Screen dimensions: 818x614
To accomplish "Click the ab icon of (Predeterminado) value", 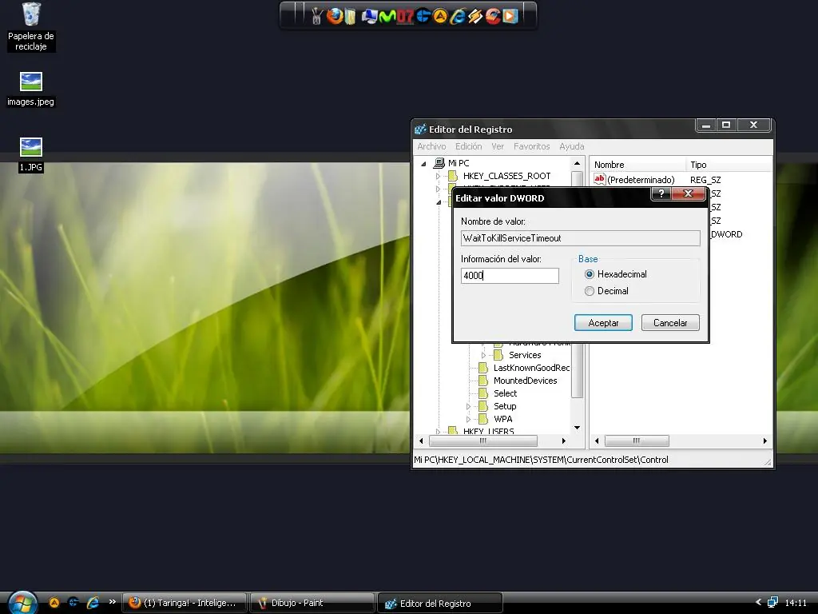I will pyautogui.click(x=600, y=179).
